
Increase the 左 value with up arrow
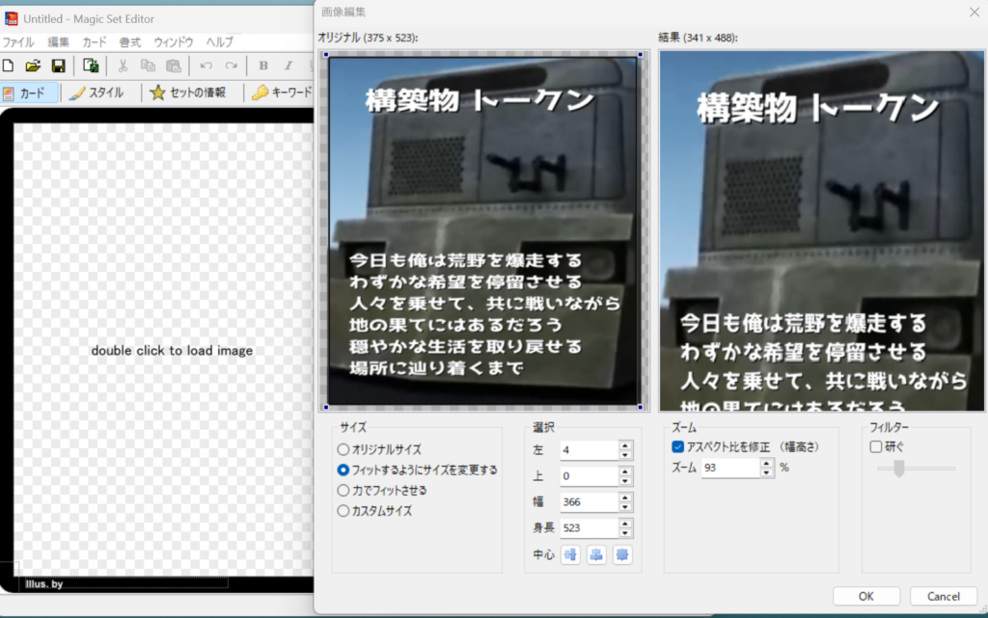625,445
